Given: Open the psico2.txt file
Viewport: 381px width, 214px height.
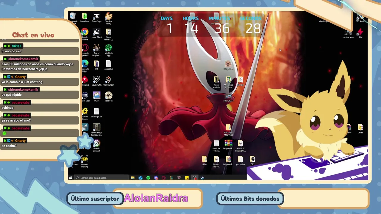Looking at the screenshot, I should coord(108,65).
